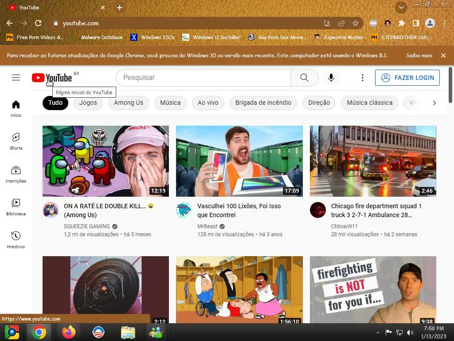Open the Malware Database bookmark
The height and width of the screenshot is (341, 454).
[x=98, y=37]
